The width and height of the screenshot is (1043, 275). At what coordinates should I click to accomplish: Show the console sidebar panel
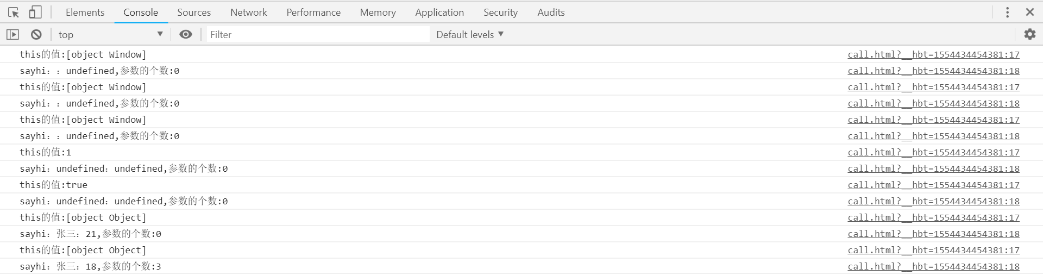12,34
